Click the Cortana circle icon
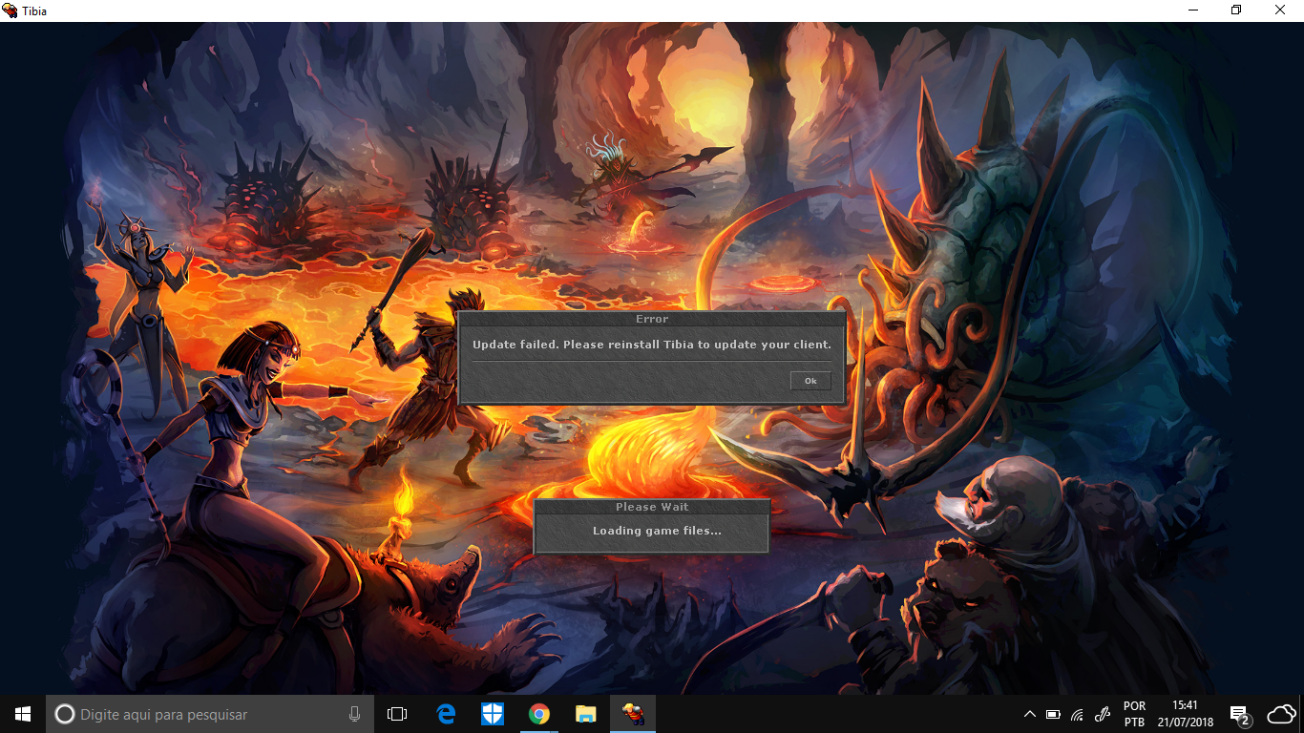1304x733 pixels. click(64, 714)
